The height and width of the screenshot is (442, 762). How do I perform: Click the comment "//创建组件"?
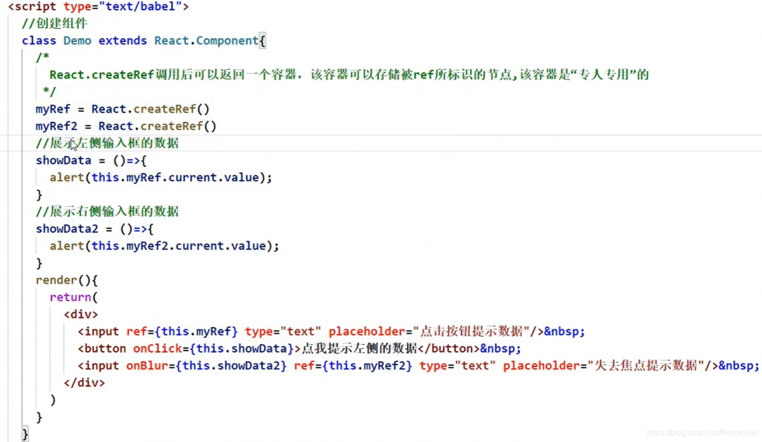[54, 23]
